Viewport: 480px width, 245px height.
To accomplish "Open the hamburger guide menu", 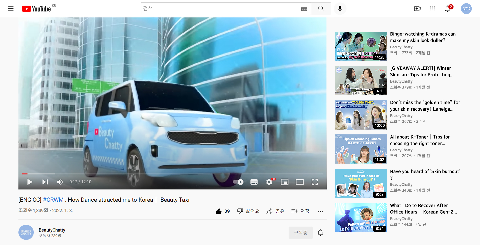I will [x=11, y=9].
